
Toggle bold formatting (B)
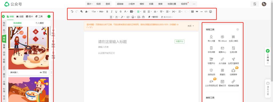tap(107, 12)
